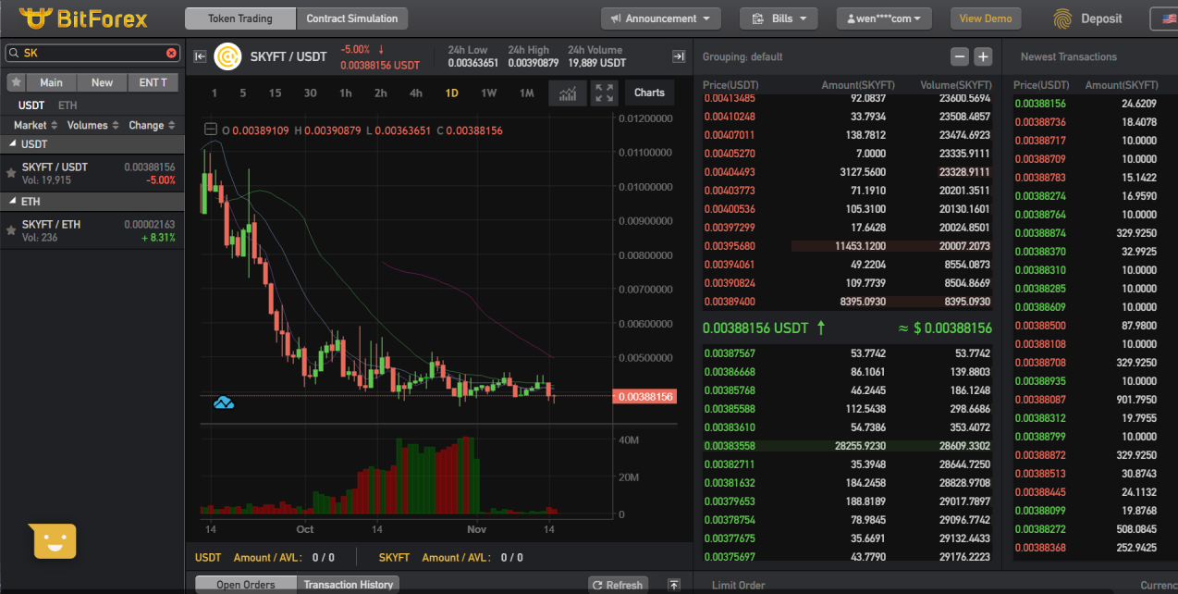Favorite the SKYFT / ETH pair star
Screen dimensions: 1178x594
coord(11,229)
